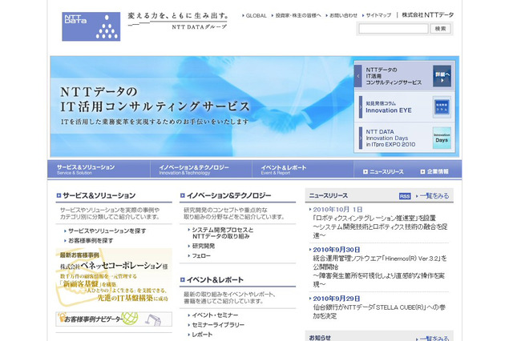Click 一覧をみる beside ニュースリリース

click(433, 196)
